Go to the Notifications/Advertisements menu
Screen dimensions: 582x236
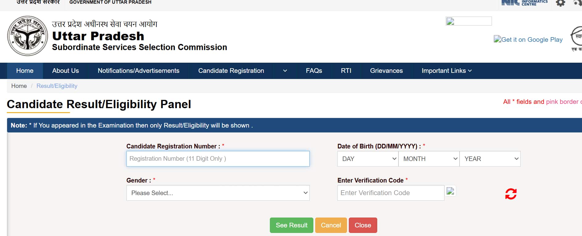click(x=138, y=71)
